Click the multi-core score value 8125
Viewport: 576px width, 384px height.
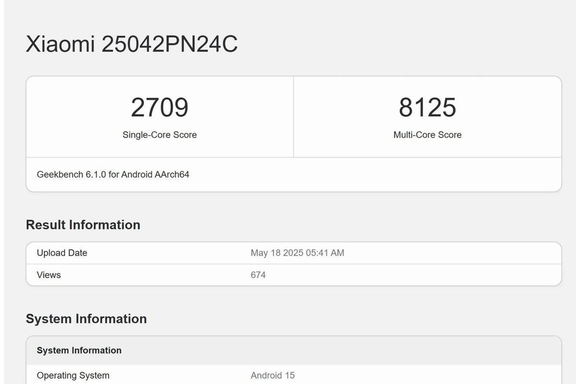427,108
